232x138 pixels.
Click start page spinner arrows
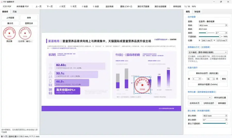point(200,79)
